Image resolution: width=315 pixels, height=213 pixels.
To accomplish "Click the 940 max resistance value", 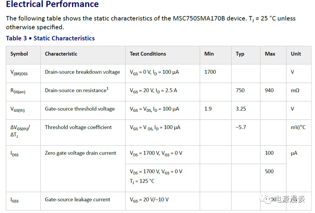I will point(269,91).
